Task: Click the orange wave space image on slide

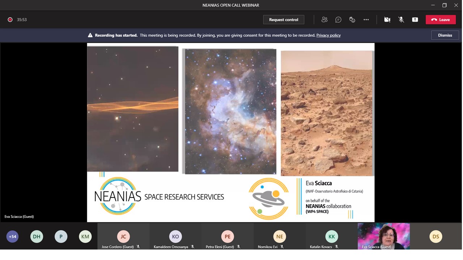Action: pos(133,109)
